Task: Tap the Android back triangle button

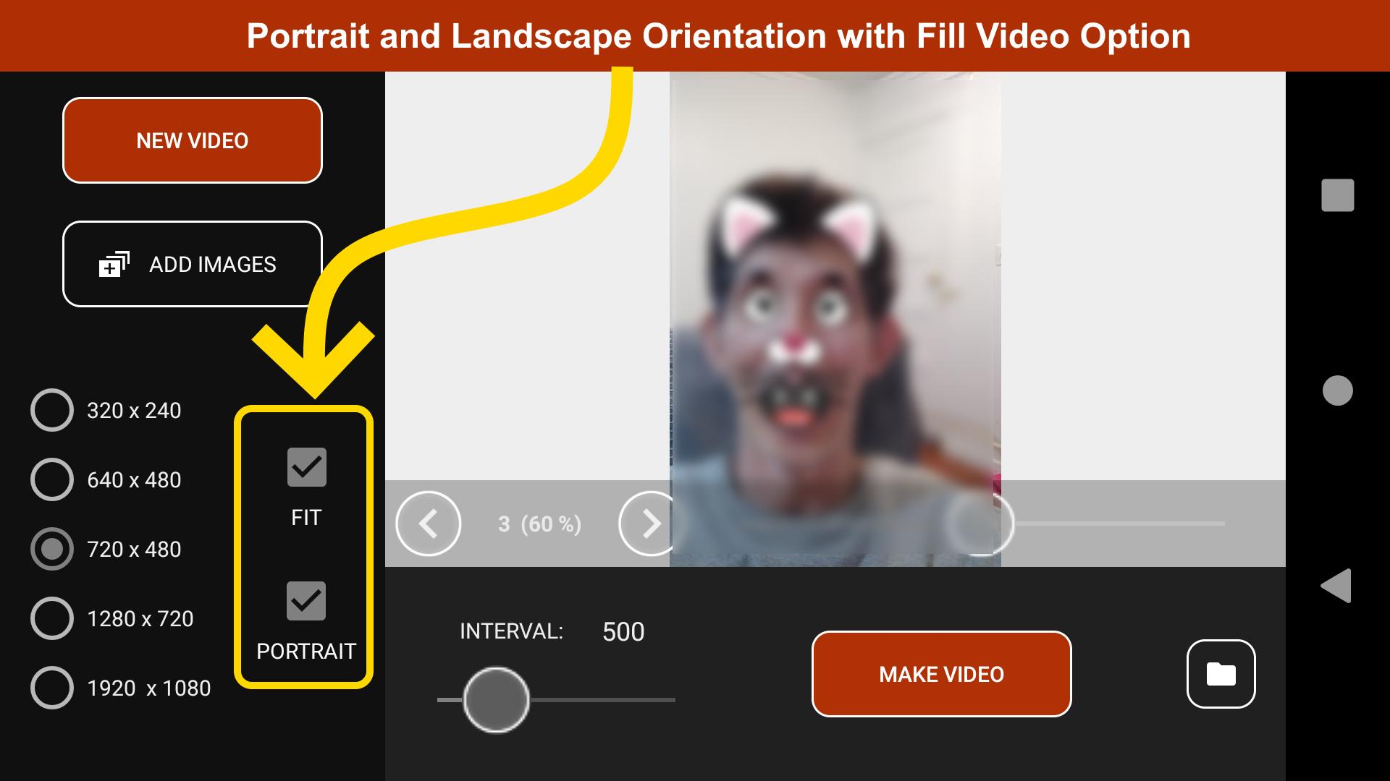Action: [1336, 586]
